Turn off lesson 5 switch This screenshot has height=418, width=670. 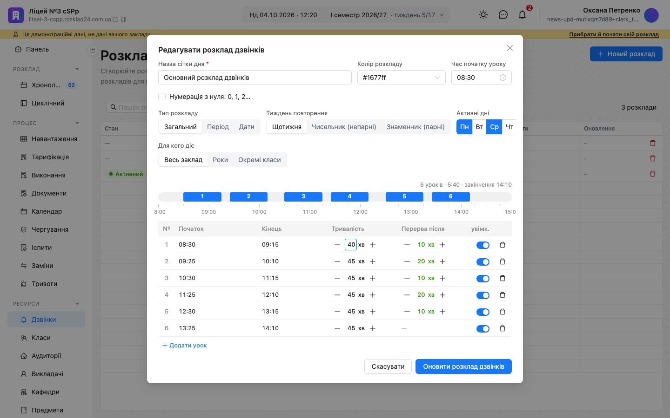(x=483, y=312)
